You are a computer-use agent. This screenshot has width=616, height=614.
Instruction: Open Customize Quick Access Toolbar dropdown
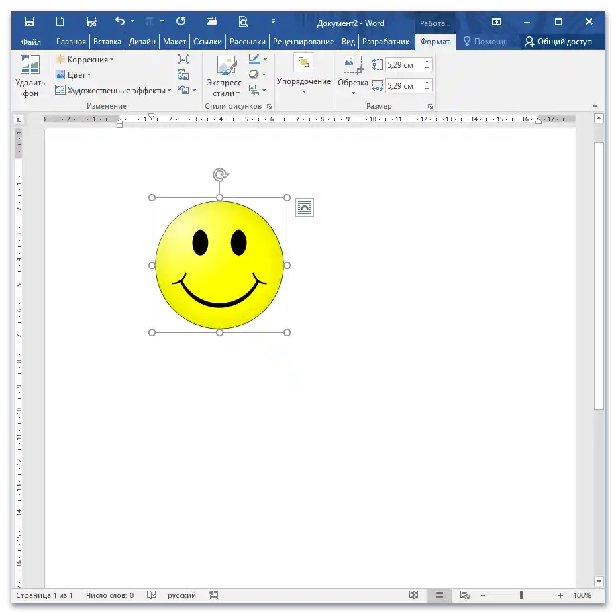pyautogui.click(x=273, y=21)
